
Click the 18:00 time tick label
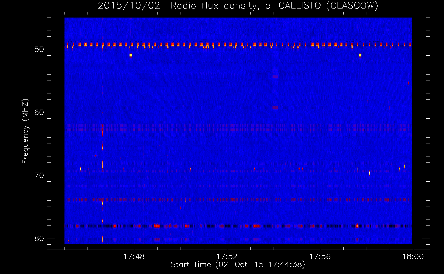click(x=413, y=257)
